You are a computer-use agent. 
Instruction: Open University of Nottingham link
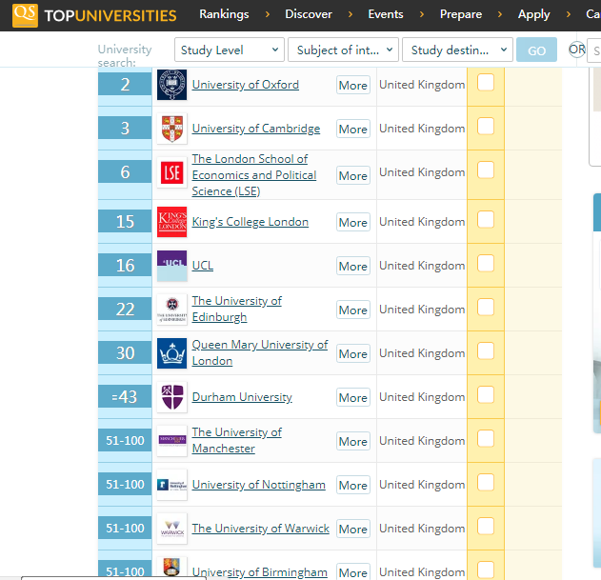pos(259,485)
